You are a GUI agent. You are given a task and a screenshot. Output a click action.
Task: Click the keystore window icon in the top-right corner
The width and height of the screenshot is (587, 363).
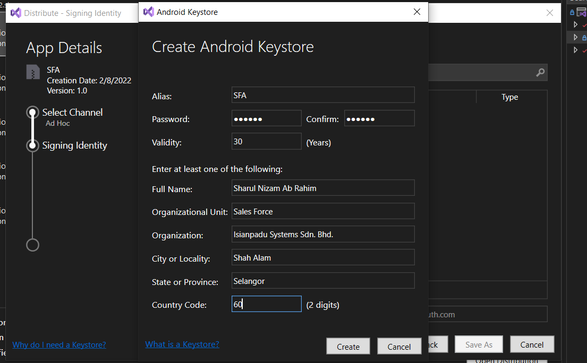(x=582, y=12)
